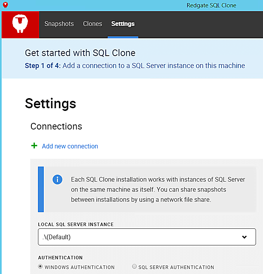Viewport: 263px width, 274px height.
Task: Click the blue info circle icon
Action: click(x=57, y=180)
